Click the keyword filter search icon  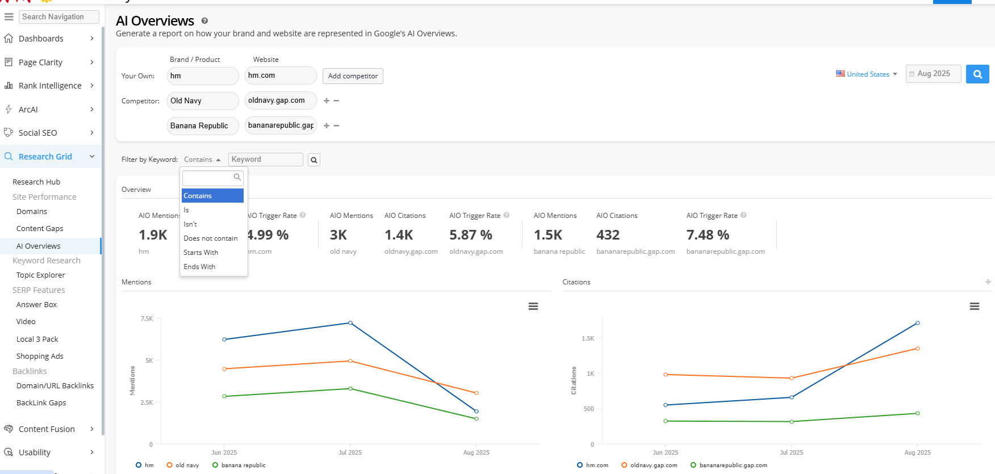[313, 160]
